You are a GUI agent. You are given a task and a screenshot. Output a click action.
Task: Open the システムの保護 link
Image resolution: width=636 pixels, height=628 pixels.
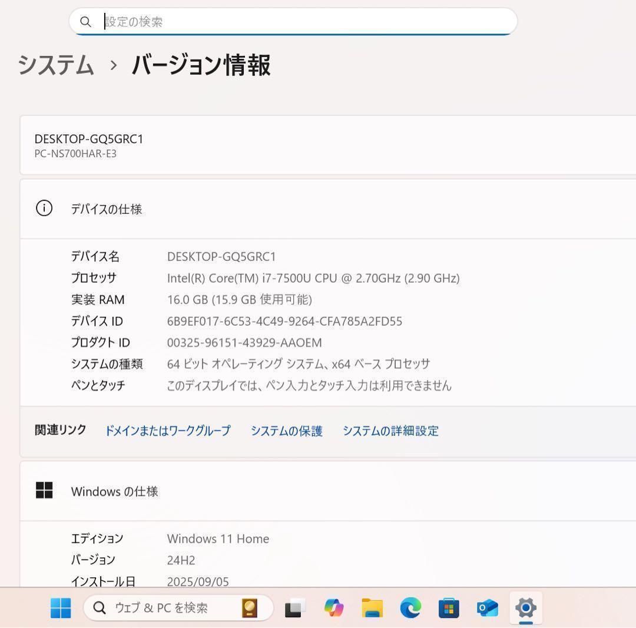286,431
